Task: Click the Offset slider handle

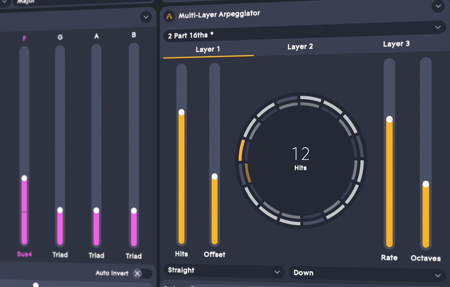Action: point(215,177)
